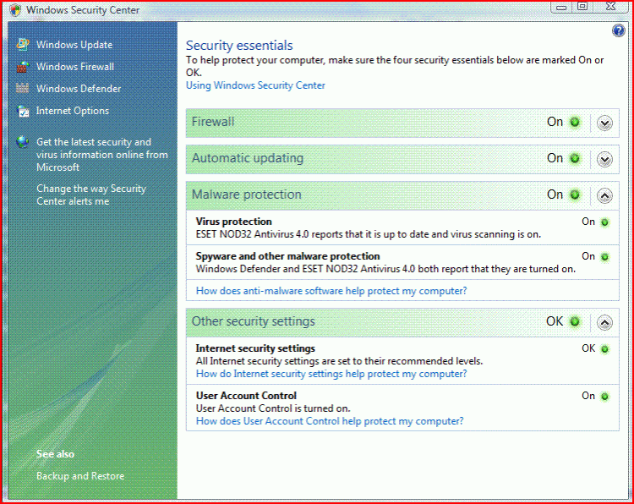Click the Windows Update icon in sidebar

(23, 45)
